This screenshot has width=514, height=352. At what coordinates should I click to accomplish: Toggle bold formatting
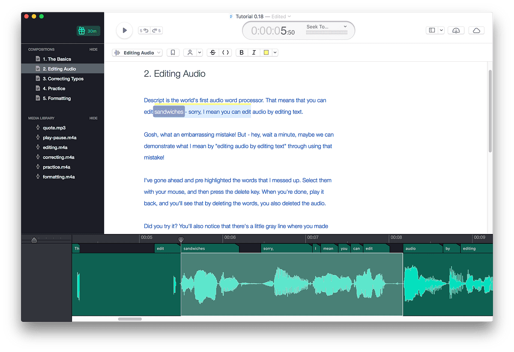pyautogui.click(x=242, y=53)
